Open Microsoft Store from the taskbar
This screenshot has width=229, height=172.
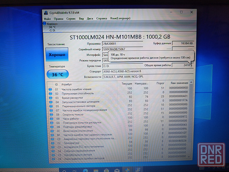(x=106, y=170)
